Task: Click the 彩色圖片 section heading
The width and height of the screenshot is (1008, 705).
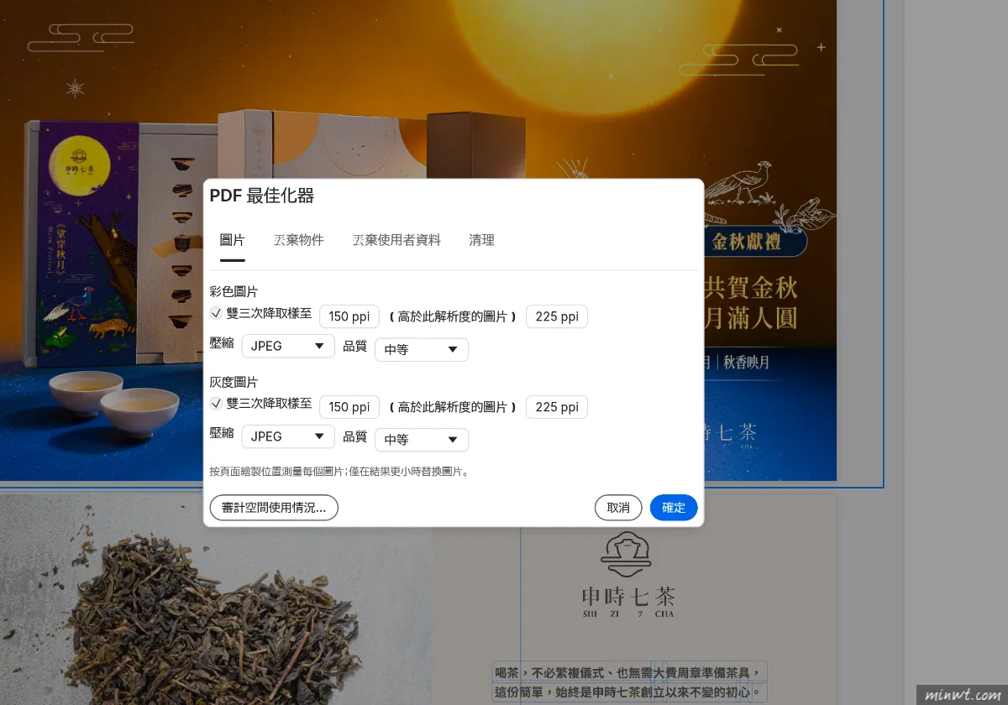Action: point(234,291)
